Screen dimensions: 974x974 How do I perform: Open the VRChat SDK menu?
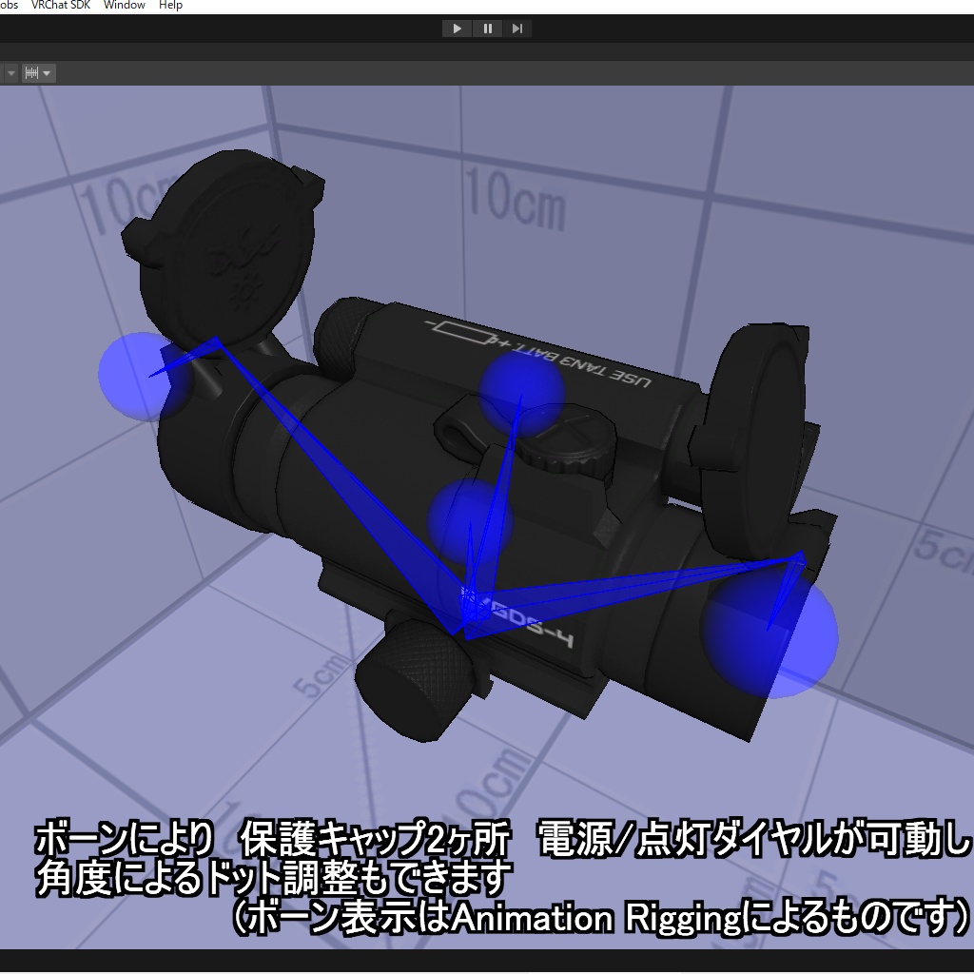[x=59, y=5]
